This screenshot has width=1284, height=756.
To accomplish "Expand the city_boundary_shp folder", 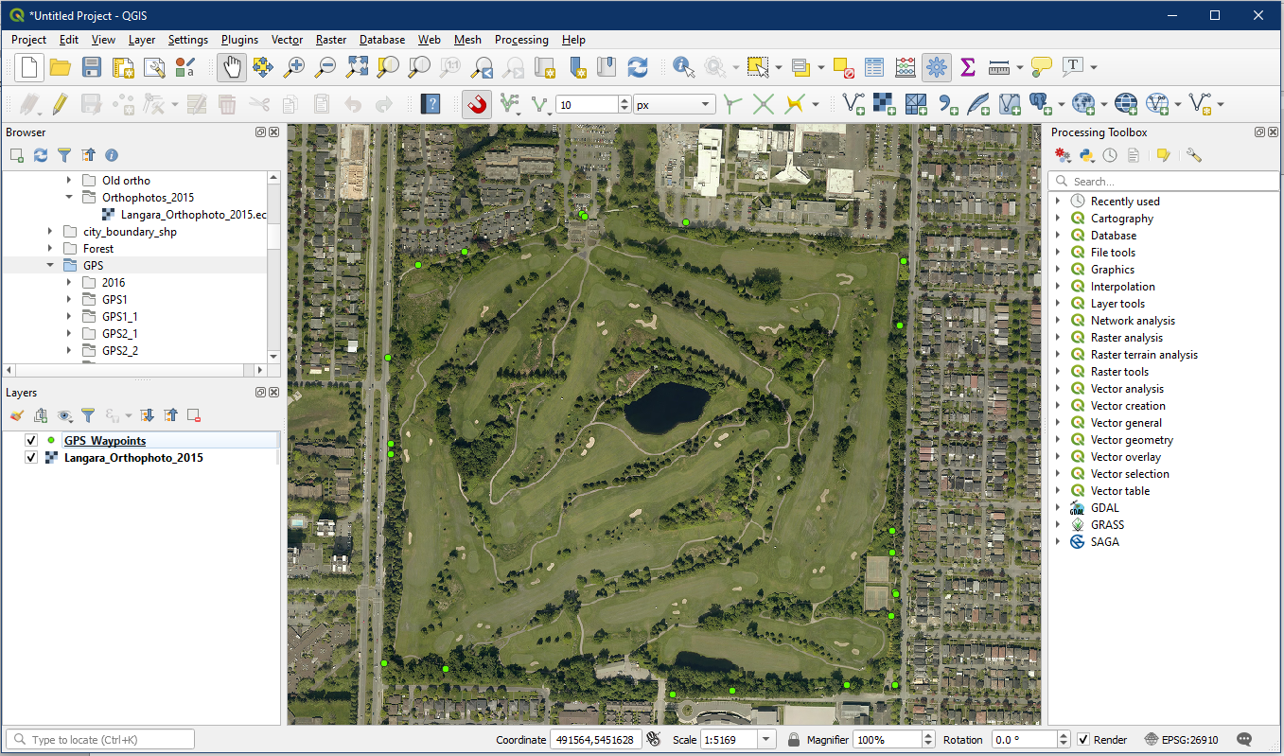I will click(50, 232).
